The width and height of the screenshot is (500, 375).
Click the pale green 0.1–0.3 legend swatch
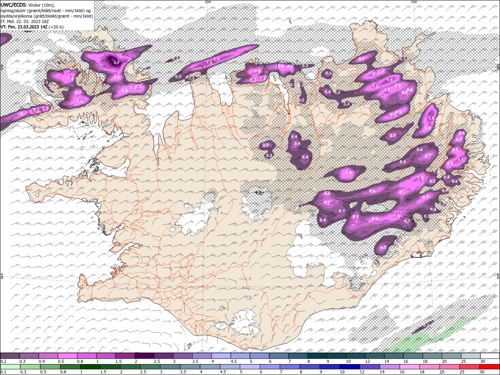(10, 367)
